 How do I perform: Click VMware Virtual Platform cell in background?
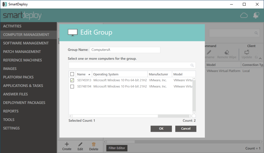pyautogui.click(x=223, y=71)
